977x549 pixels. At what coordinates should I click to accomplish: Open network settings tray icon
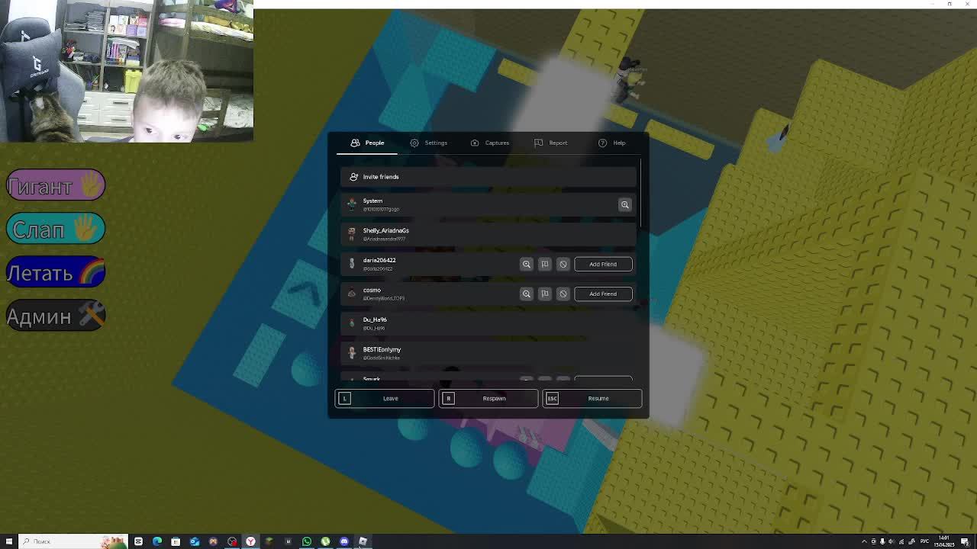901,541
